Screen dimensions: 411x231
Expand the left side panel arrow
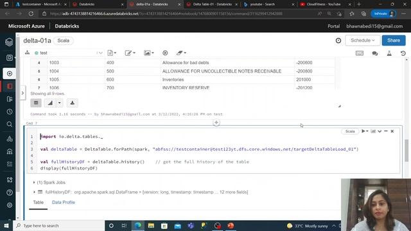coord(23,92)
